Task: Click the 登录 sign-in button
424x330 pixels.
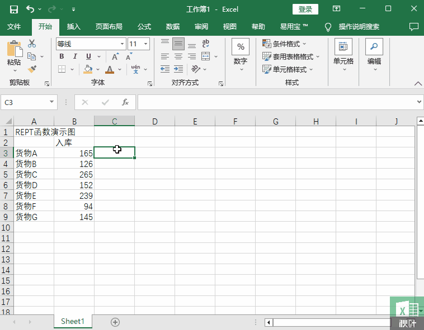Action: point(305,9)
